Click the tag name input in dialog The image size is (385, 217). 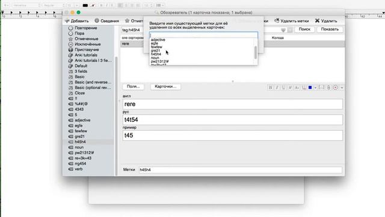point(203,35)
